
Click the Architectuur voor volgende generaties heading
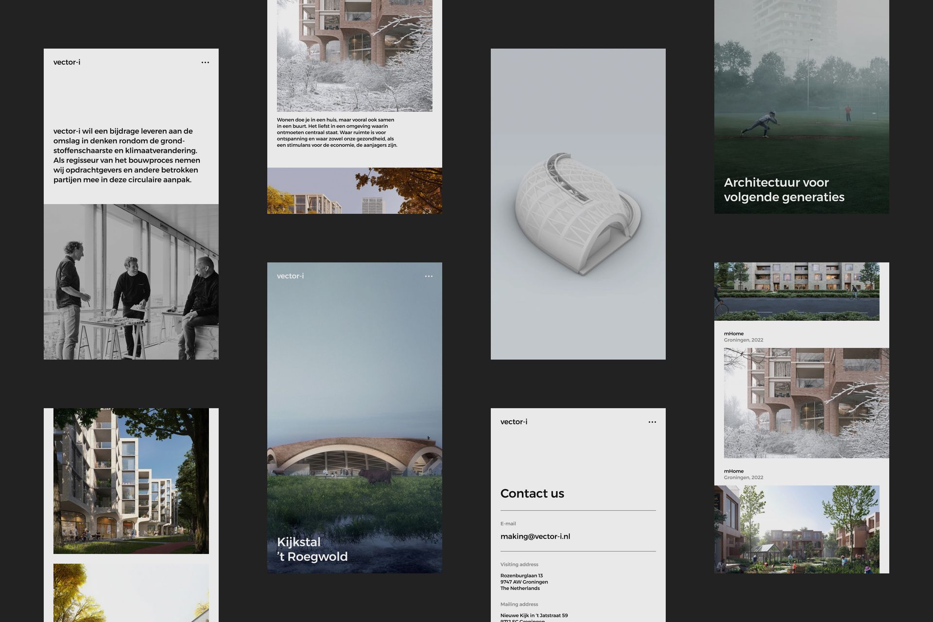pos(784,190)
